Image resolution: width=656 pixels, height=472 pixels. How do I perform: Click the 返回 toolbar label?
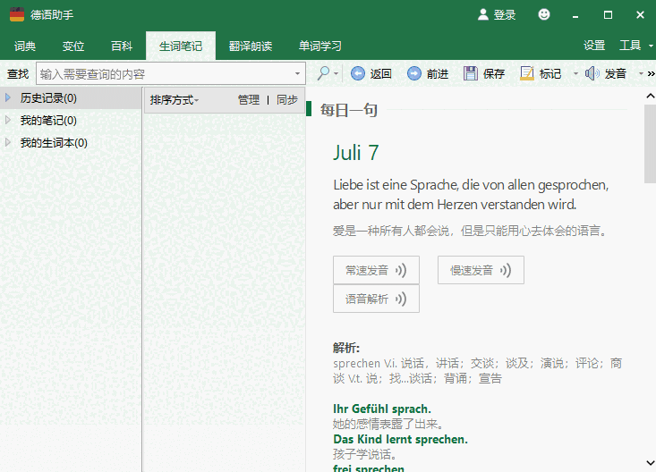coord(380,74)
